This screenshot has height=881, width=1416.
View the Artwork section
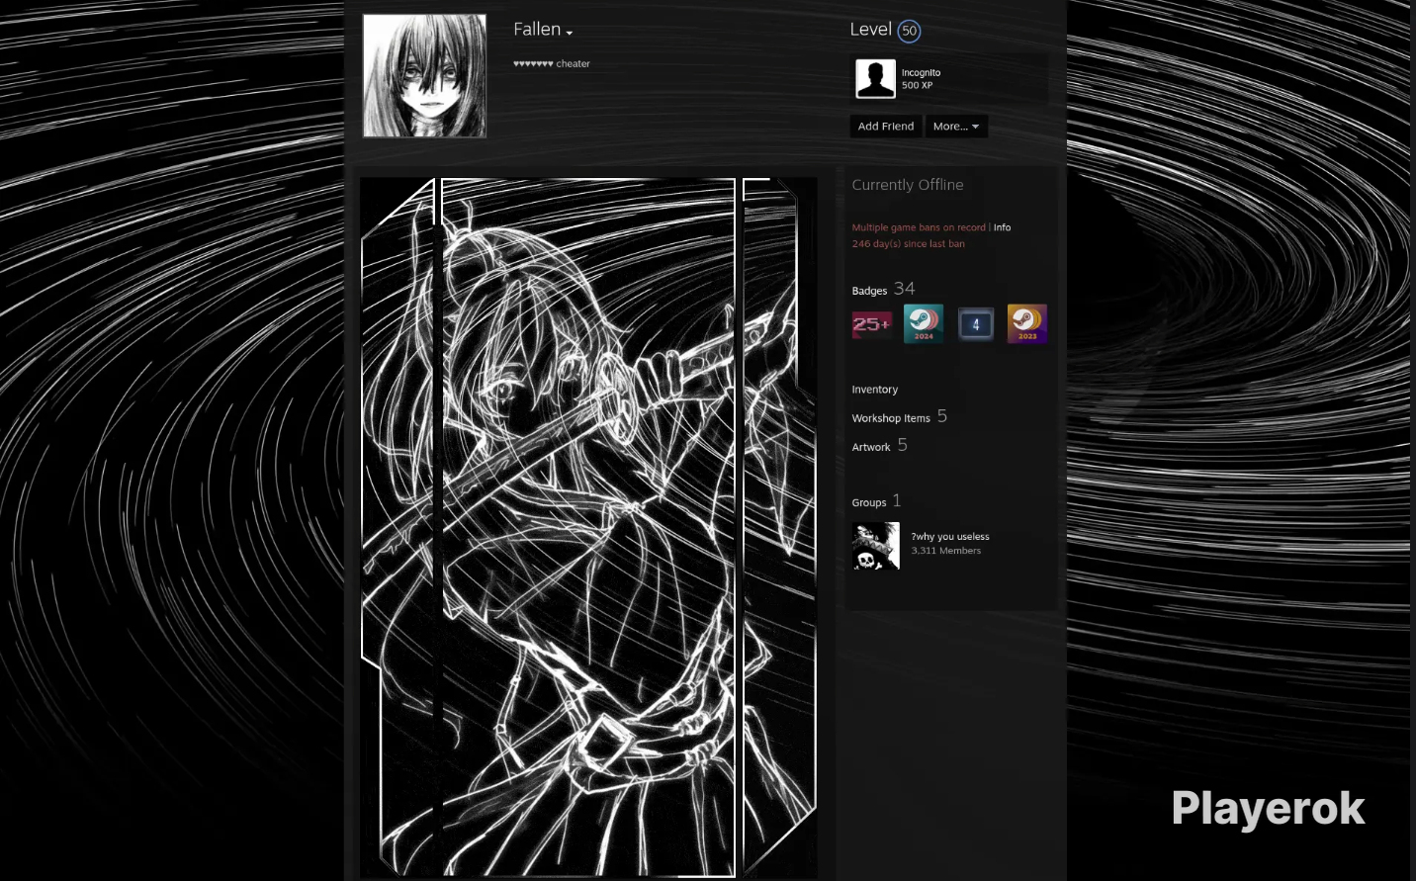point(871,447)
